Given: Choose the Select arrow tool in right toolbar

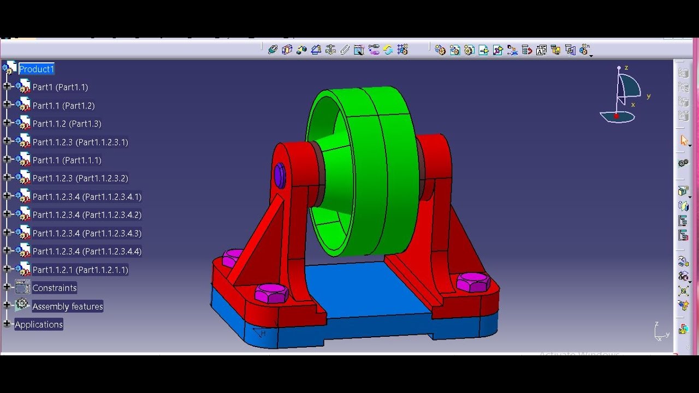Looking at the screenshot, I should pos(684,141).
